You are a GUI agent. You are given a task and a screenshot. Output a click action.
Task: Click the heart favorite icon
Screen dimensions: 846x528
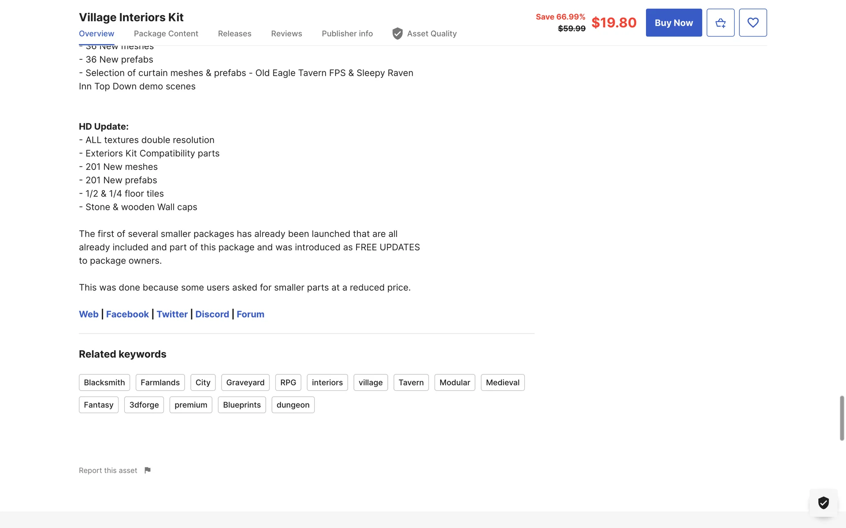coord(753,23)
